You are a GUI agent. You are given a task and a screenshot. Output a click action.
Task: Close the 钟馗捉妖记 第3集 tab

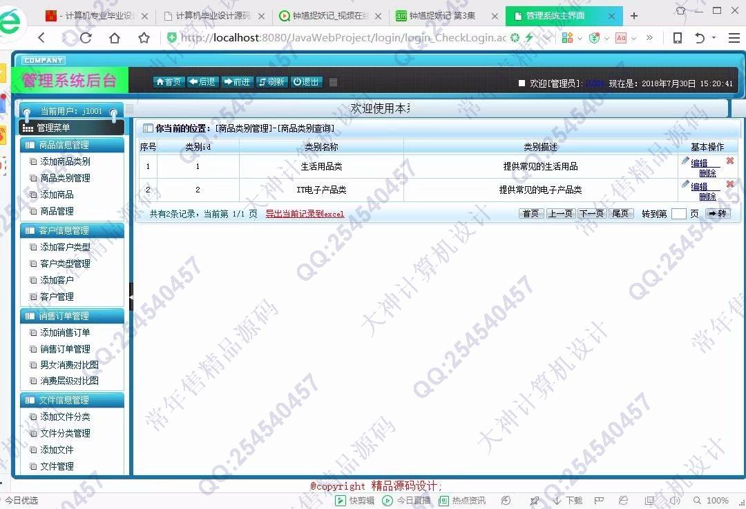point(495,16)
